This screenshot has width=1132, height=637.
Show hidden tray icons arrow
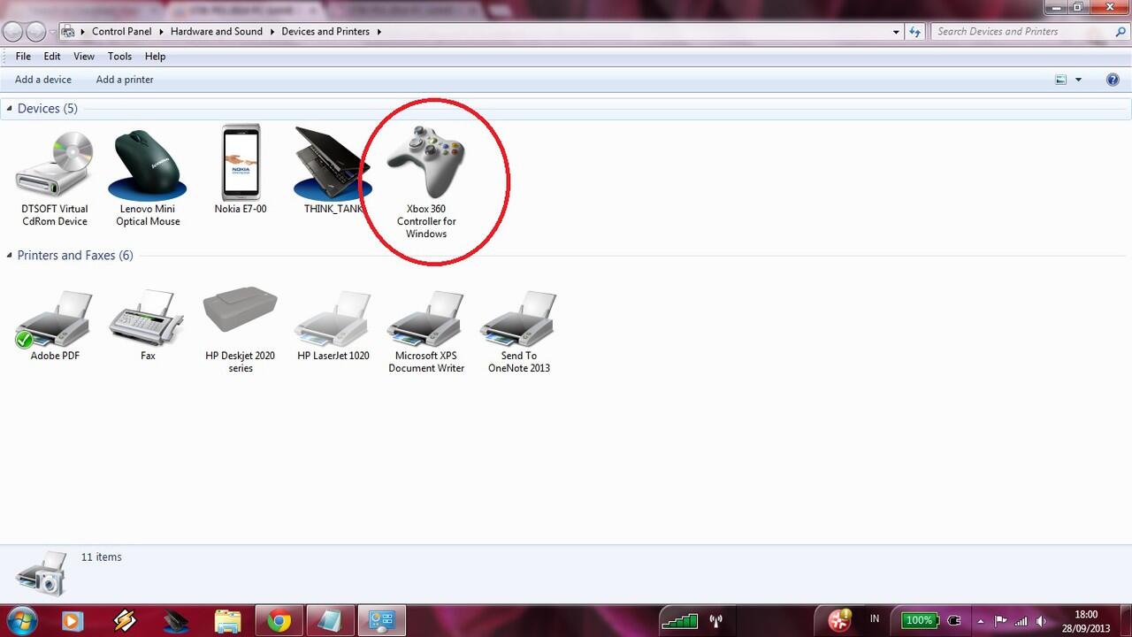click(x=980, y=621)
